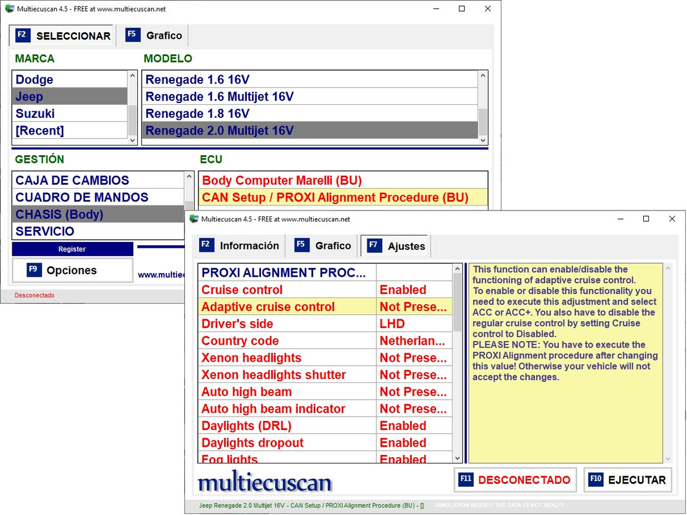The image size is (687, 515).
Task: Select Body Computer Marelli (BU) ECU
Action: click(x=343, y=180)
